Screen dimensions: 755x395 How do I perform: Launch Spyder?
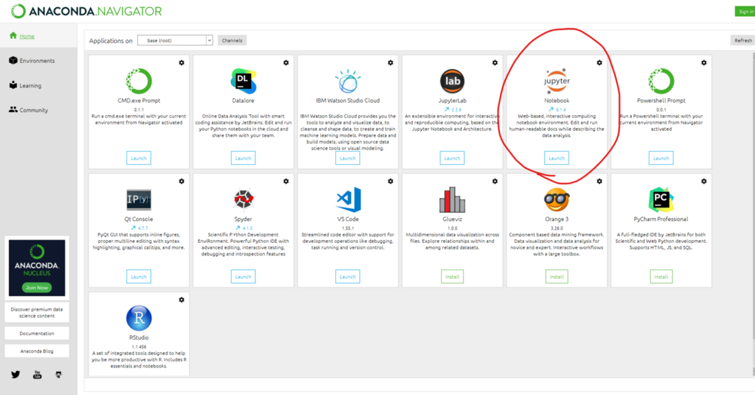[x=243, y=276]
